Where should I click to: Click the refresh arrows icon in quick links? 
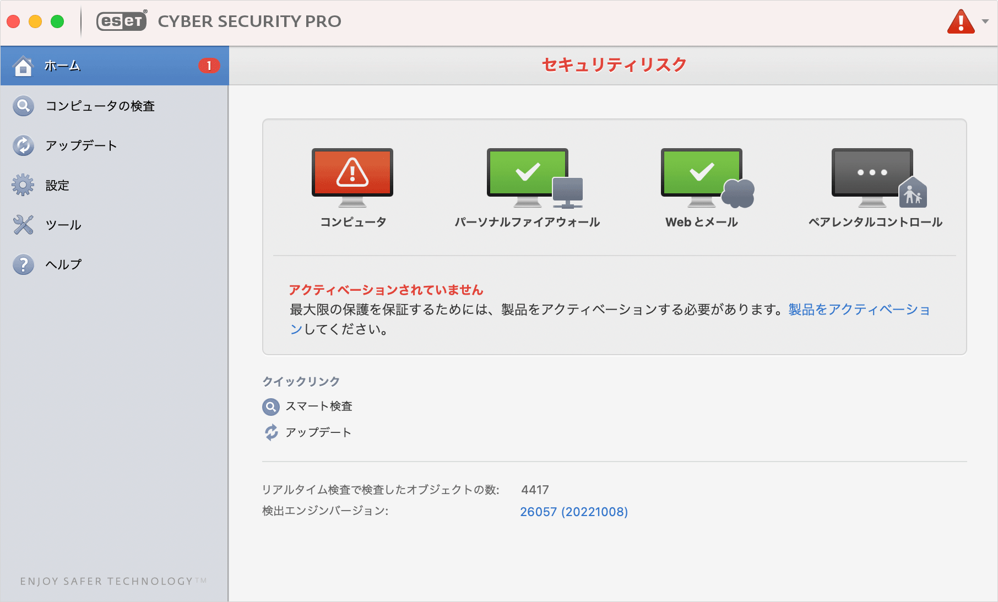pos(271,432)
